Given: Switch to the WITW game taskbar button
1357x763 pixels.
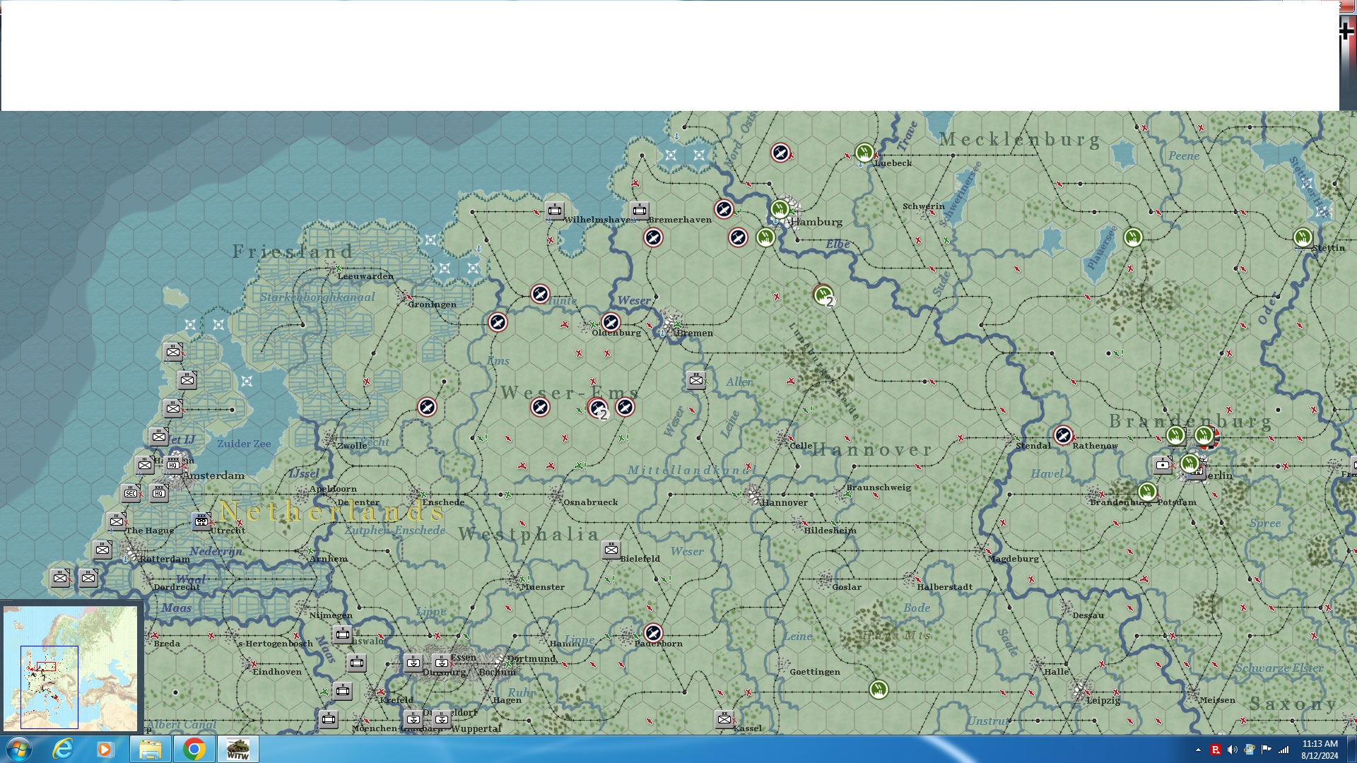Looking at the screenshot, I should point(237,749).
